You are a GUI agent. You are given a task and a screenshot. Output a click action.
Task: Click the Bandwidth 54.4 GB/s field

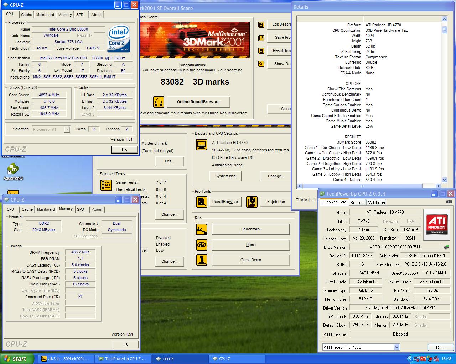432,299
